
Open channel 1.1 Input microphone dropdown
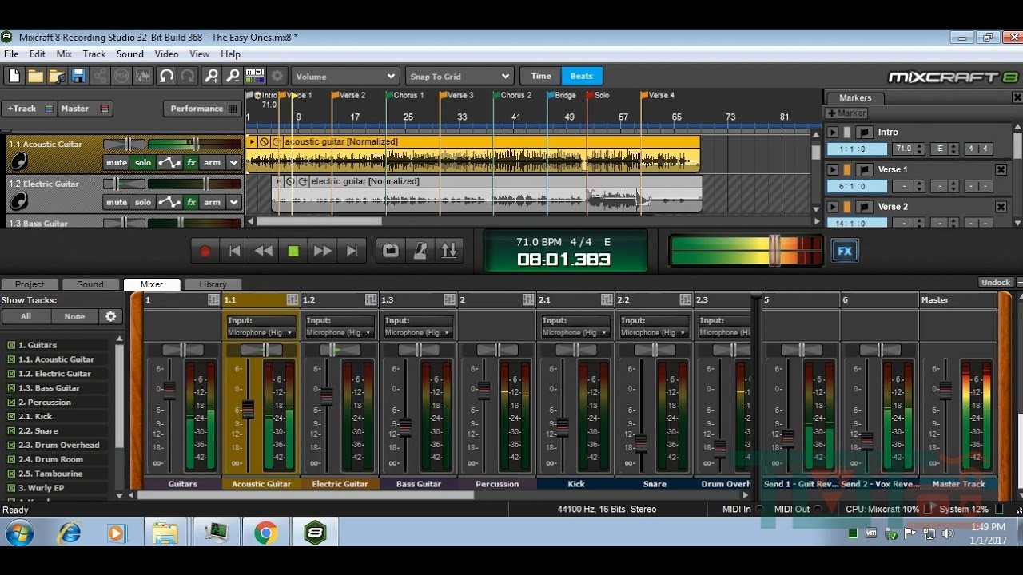(261, 333)
